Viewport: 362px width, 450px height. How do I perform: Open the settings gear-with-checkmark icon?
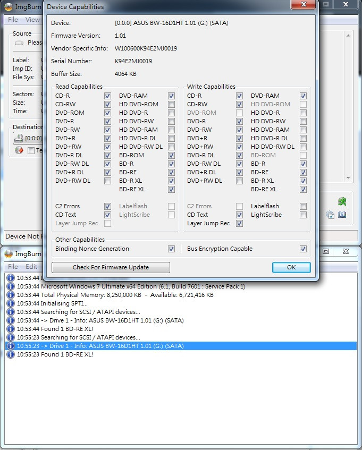coord(330,215)
